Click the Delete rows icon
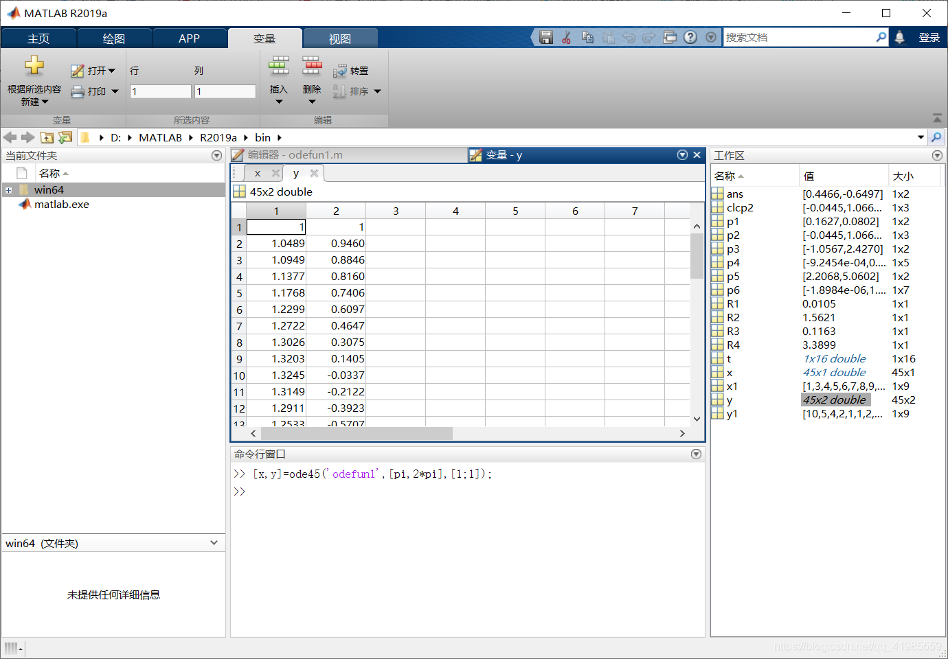 [x=311, y=65]
